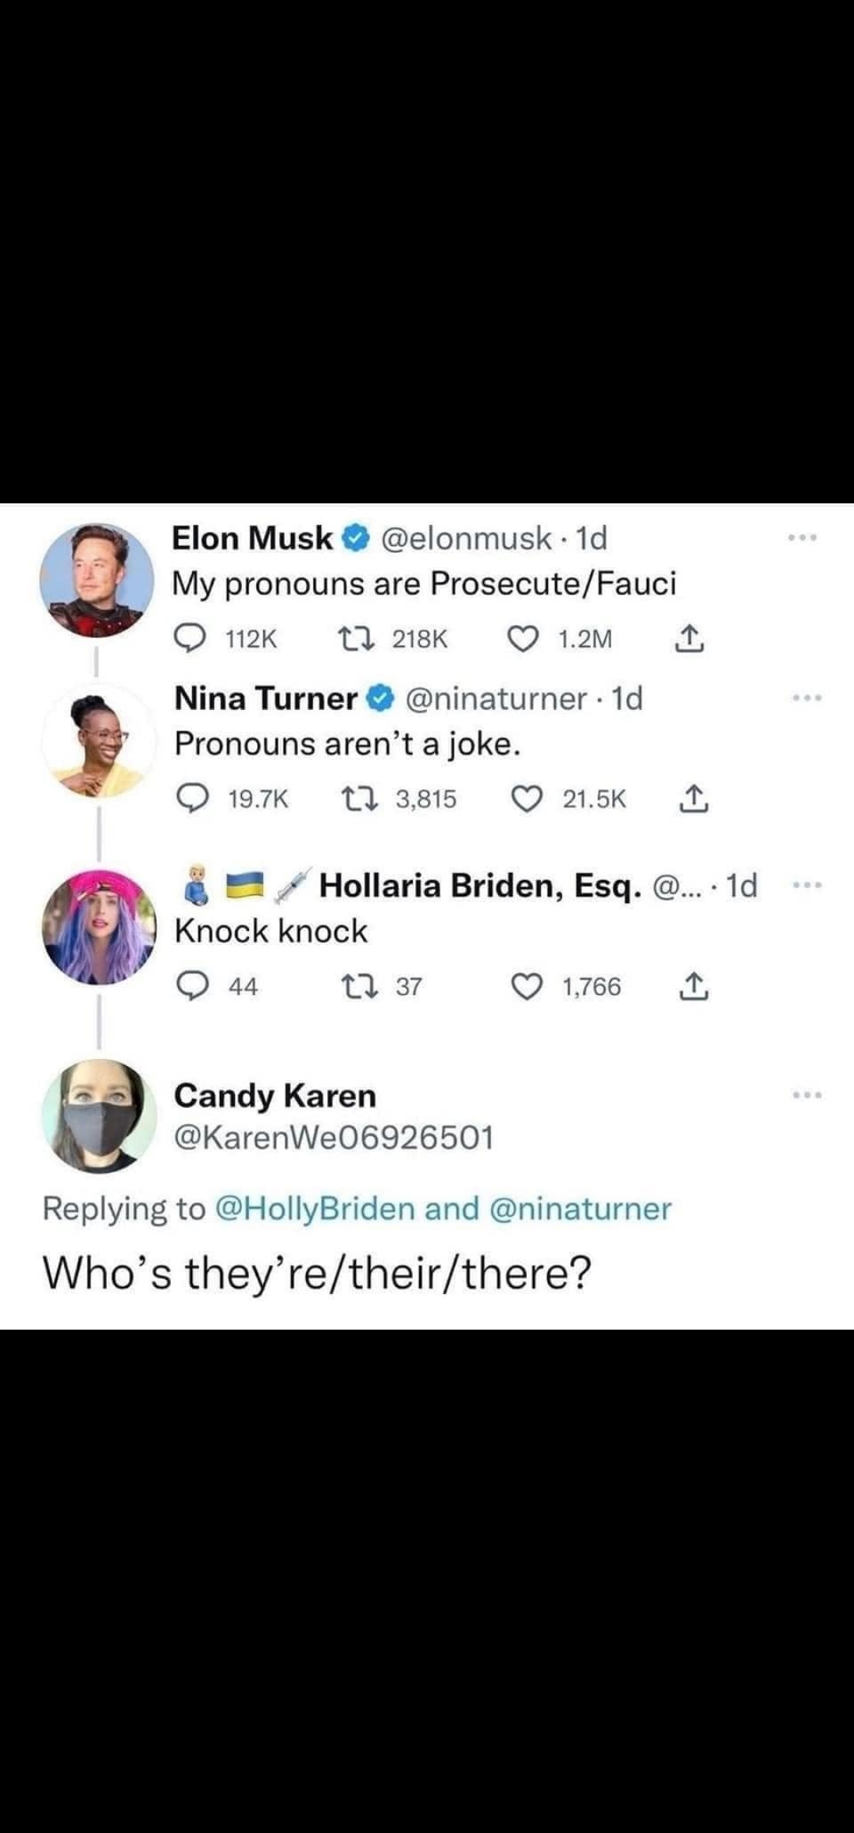Screen dimensions: 854x1833
Task: Reply to the 'Knock knock' tweet
Action: point(192,986)
